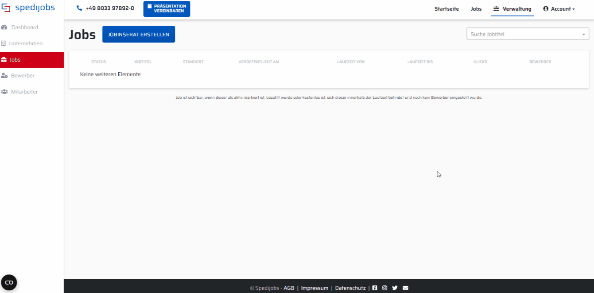
Task: Open Bewerber section in sidebar
Action: click(x=23, y=76)
